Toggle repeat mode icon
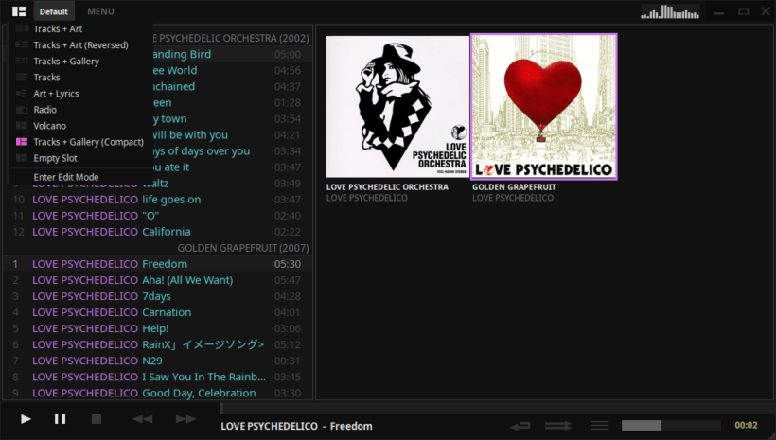Image resolution: width=776 pixels, height=440 pixels. pos(520,425)
